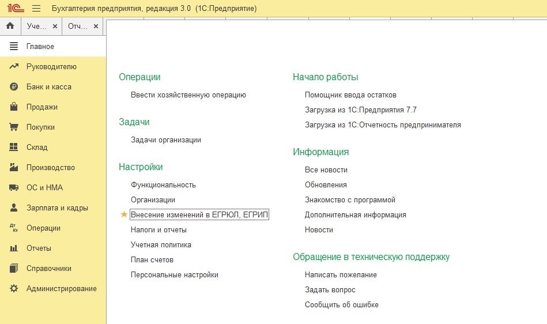Switch to the 'Отч...' tab
The width and height of the screenshot is (547, 324).
pyautogui.click(x=77, y=26)
